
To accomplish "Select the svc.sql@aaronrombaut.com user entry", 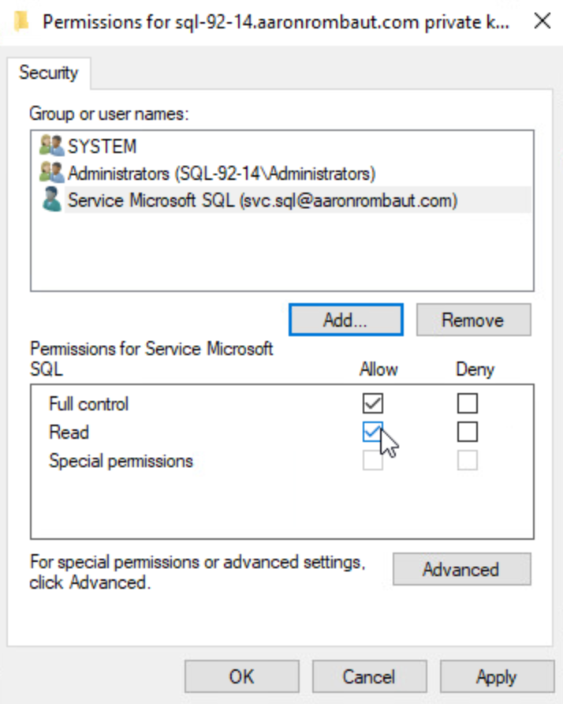I will click(262, 200).
